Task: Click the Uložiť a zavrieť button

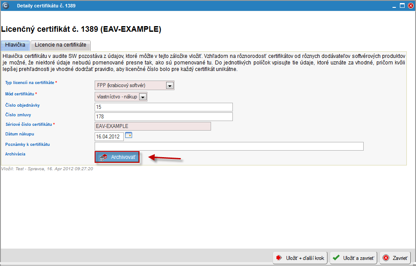Action: tap(353, 258)
